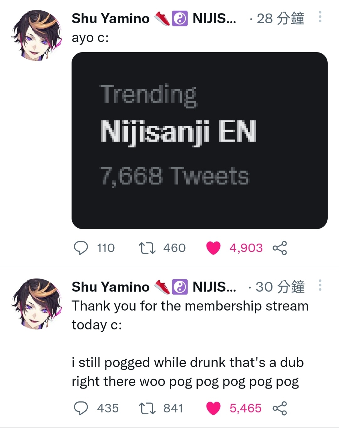Open the Trending Nijisanji EN image
The image size is (339, 431).
tap(200, 141)
